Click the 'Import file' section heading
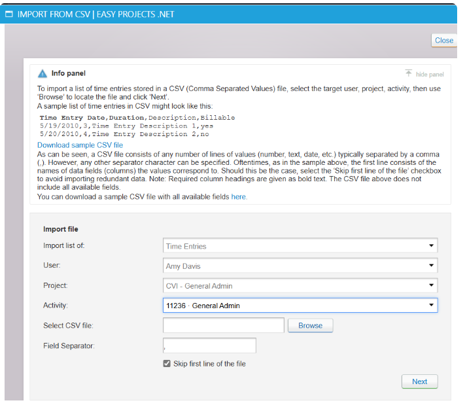Viewport: 465px width, 407px height. pos(61,229)
